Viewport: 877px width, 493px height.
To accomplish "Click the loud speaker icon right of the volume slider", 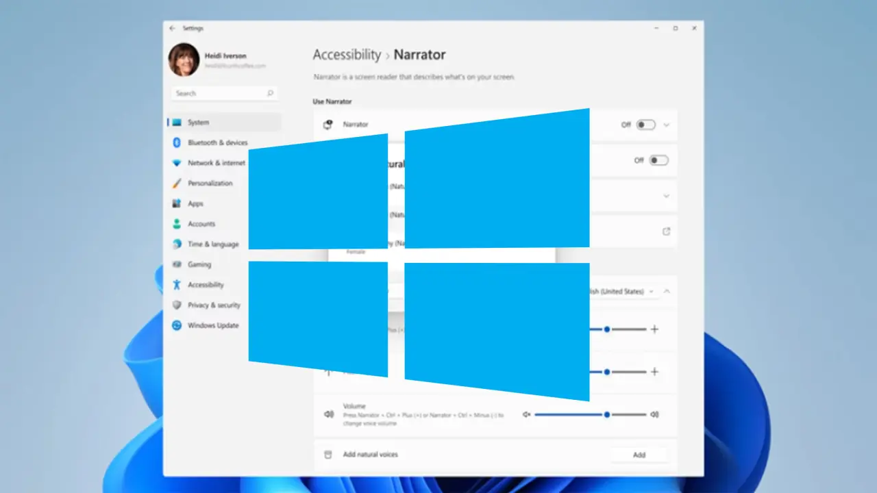I will (x=654, y=414).
